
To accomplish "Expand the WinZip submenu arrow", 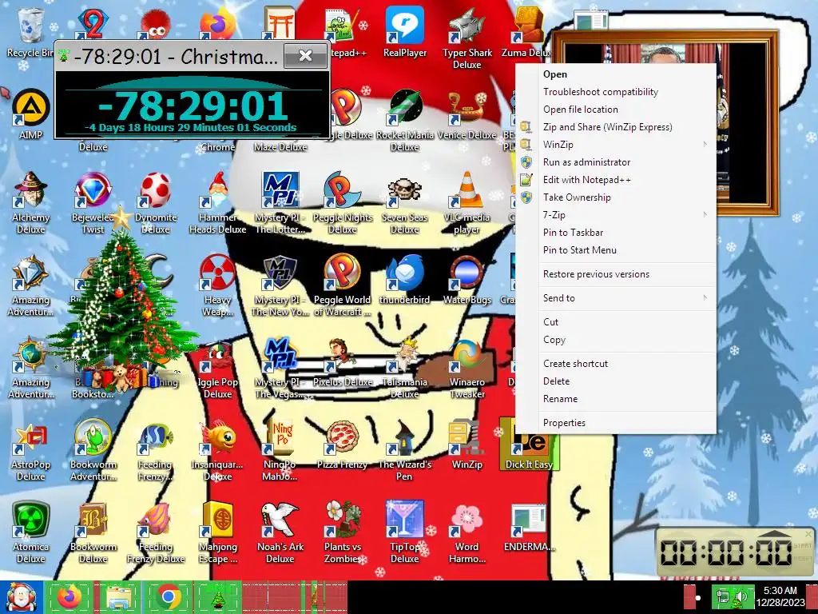I will coord(705,145).
